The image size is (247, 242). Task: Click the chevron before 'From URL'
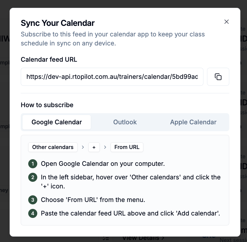point(105,147)
